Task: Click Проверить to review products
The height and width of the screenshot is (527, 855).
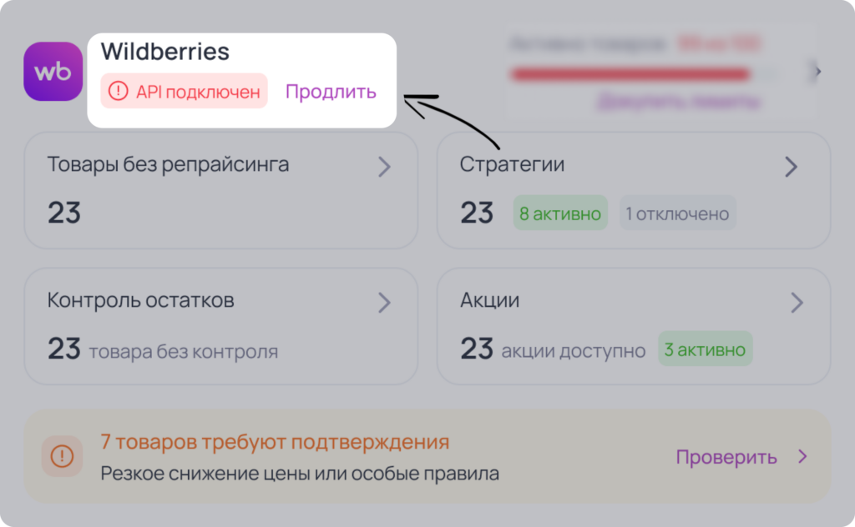Action: click(x=726, y=457)
